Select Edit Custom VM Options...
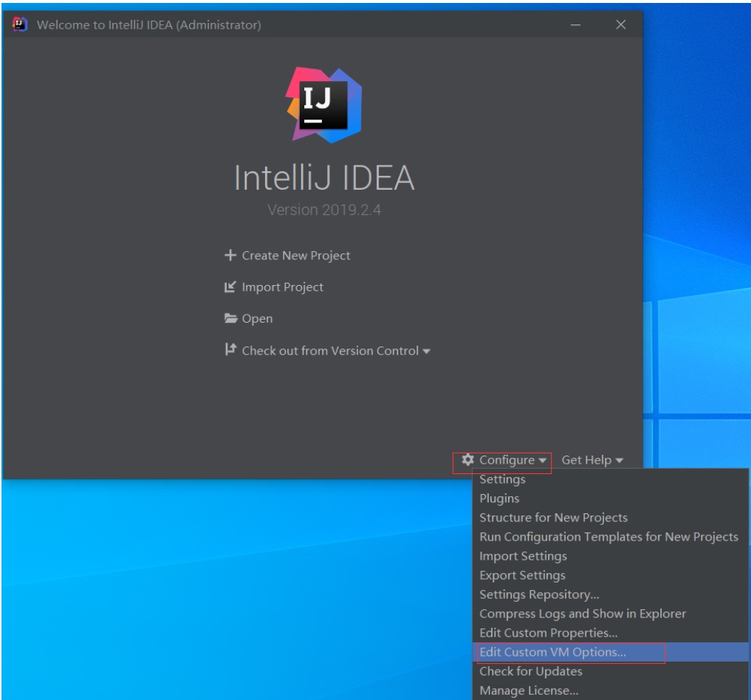This screenshot has width=751, height=700. 610,652
